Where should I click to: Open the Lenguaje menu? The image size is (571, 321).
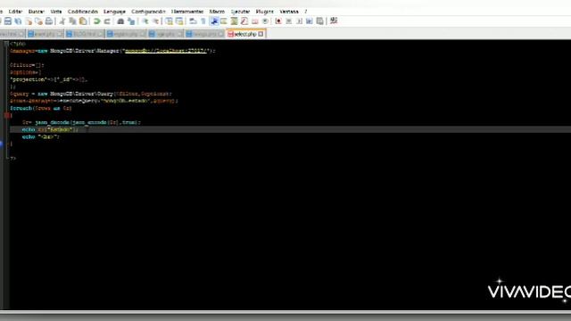coord(114,12)
